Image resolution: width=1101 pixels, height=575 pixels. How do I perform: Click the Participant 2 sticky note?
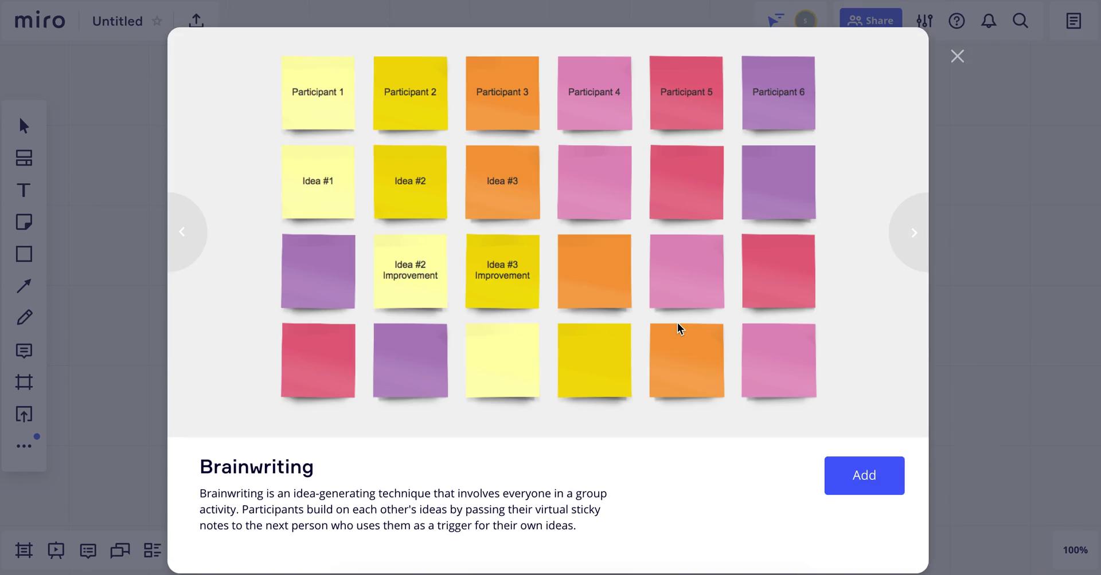coord(410,93)
